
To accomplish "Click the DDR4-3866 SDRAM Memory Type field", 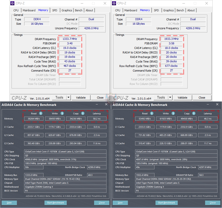I will [176, 179].
